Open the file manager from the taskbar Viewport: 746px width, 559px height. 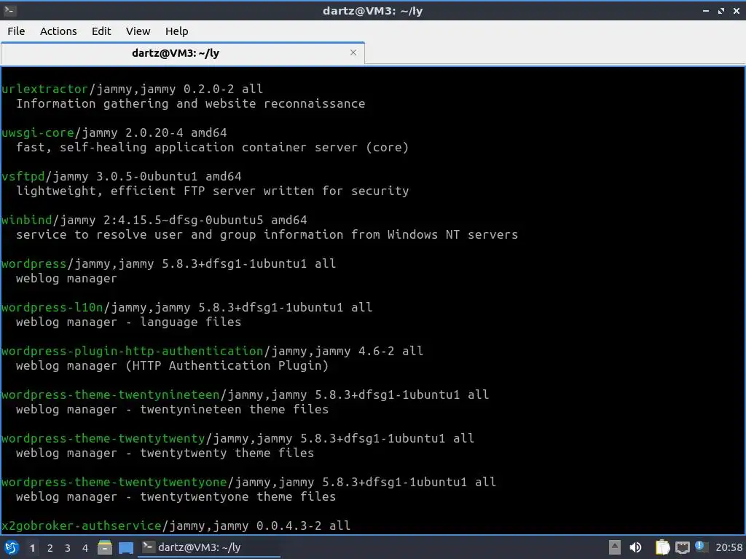click(105, 547)
